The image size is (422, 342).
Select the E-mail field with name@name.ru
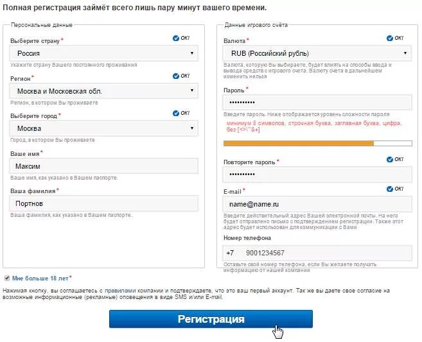[x=317, y=203]
